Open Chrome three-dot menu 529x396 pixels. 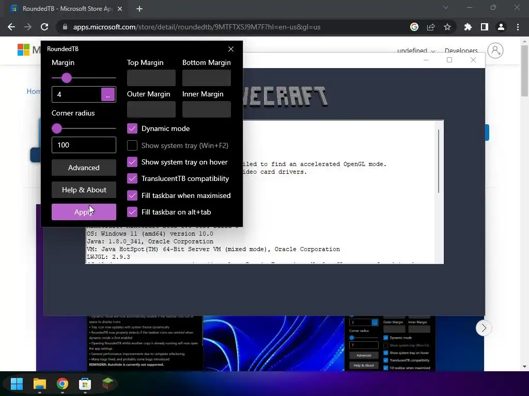pyautogui.click(x=518, y=27)
